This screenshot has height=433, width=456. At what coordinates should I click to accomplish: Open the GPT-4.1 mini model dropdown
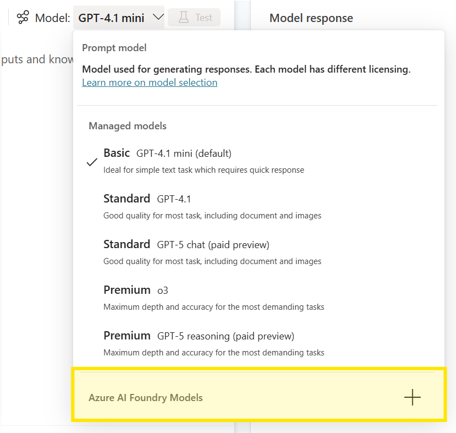point(119,18)
